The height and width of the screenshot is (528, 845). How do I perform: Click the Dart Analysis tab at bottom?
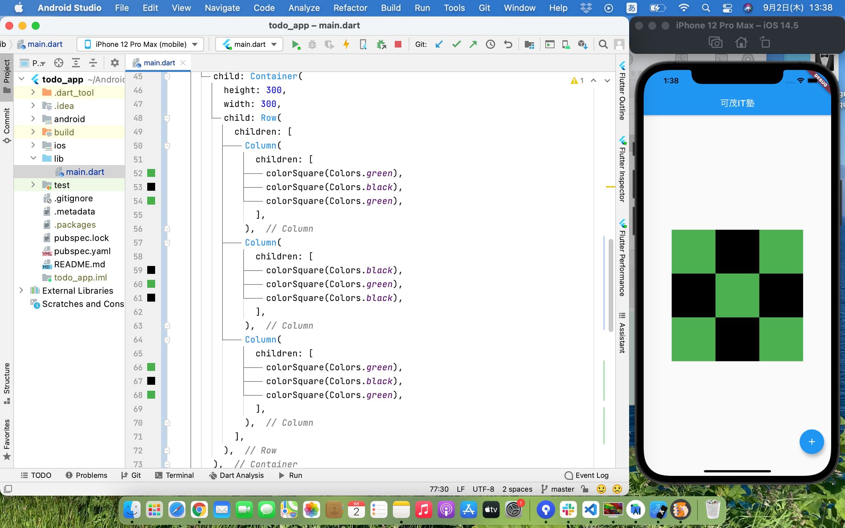(x=237, y=475)
